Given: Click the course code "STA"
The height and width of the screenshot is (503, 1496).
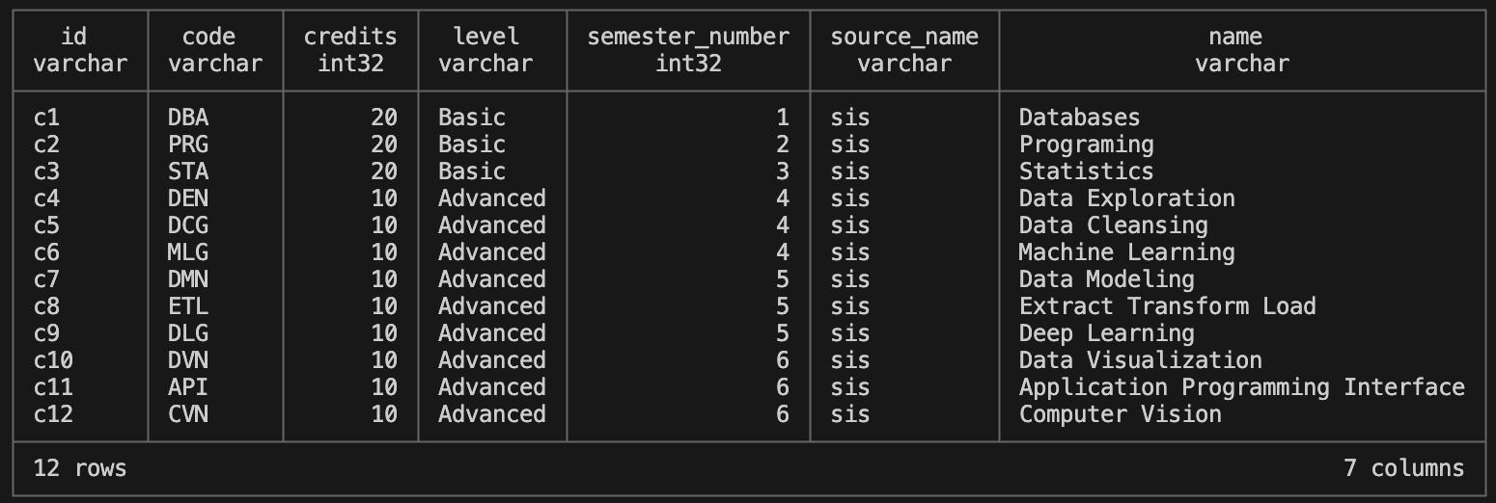Looking at the screenshot, I should click(188, 172).
